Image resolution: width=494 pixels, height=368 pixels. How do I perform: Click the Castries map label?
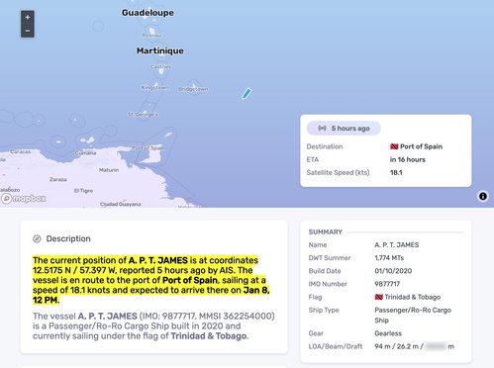(161, 66)
